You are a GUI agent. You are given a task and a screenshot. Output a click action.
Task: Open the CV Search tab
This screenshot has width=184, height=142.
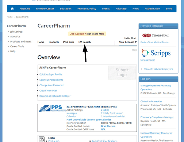[x=84, y=42]
